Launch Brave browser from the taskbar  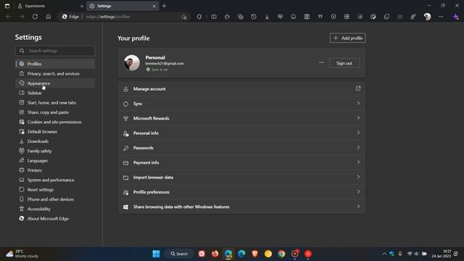tap(254, 254)
